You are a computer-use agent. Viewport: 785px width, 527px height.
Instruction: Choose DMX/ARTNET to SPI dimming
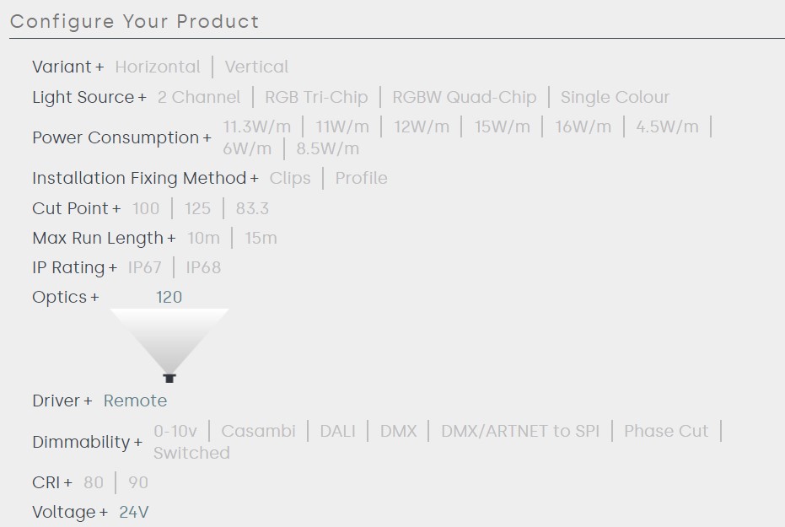pyautogui.click(x=520, y=432)
